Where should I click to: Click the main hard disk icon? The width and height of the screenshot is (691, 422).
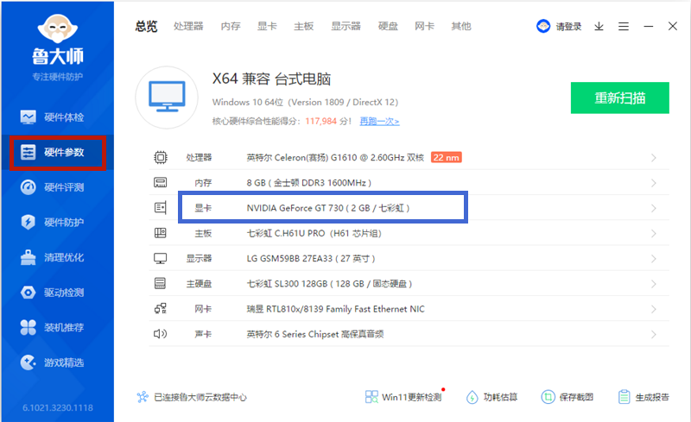click(x=160, y=283)
